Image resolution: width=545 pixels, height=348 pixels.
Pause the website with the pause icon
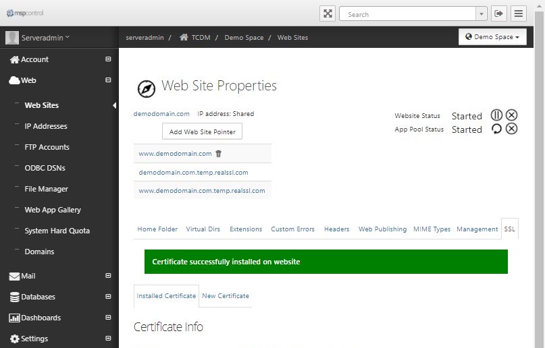coord(496,115)
